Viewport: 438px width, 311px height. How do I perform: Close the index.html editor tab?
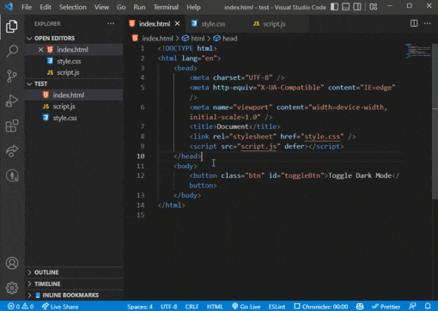point(177,23)
